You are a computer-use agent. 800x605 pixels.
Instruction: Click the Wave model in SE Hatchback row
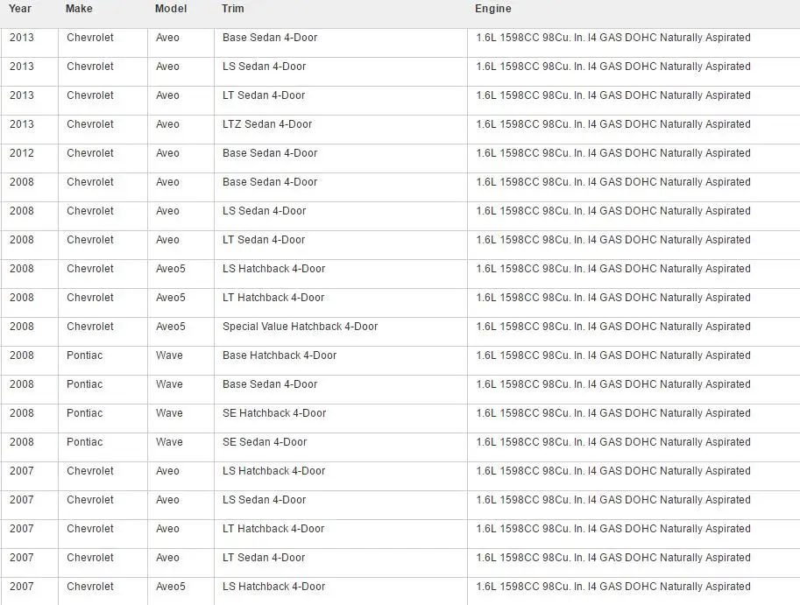tap(169, 413)
